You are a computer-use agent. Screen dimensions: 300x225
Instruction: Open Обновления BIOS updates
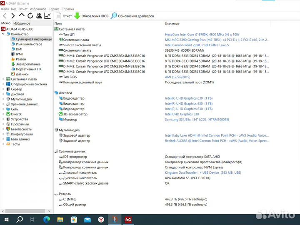91,16
